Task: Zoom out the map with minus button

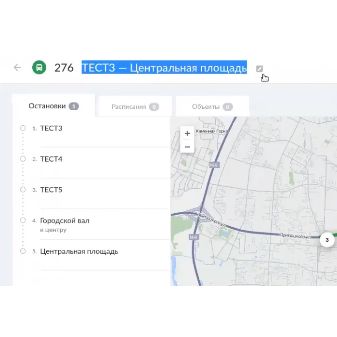Action: coord(187,147)
